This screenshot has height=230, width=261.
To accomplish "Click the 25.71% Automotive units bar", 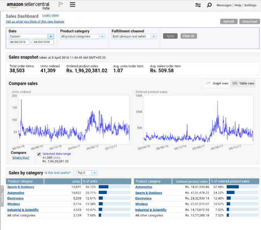I will [115, 193].
